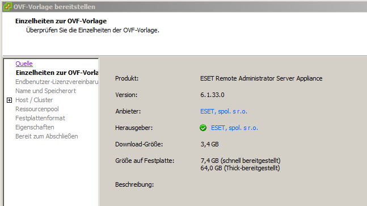
Task: Click the version value 6.1.33.0
Action: tap(212, 95)
